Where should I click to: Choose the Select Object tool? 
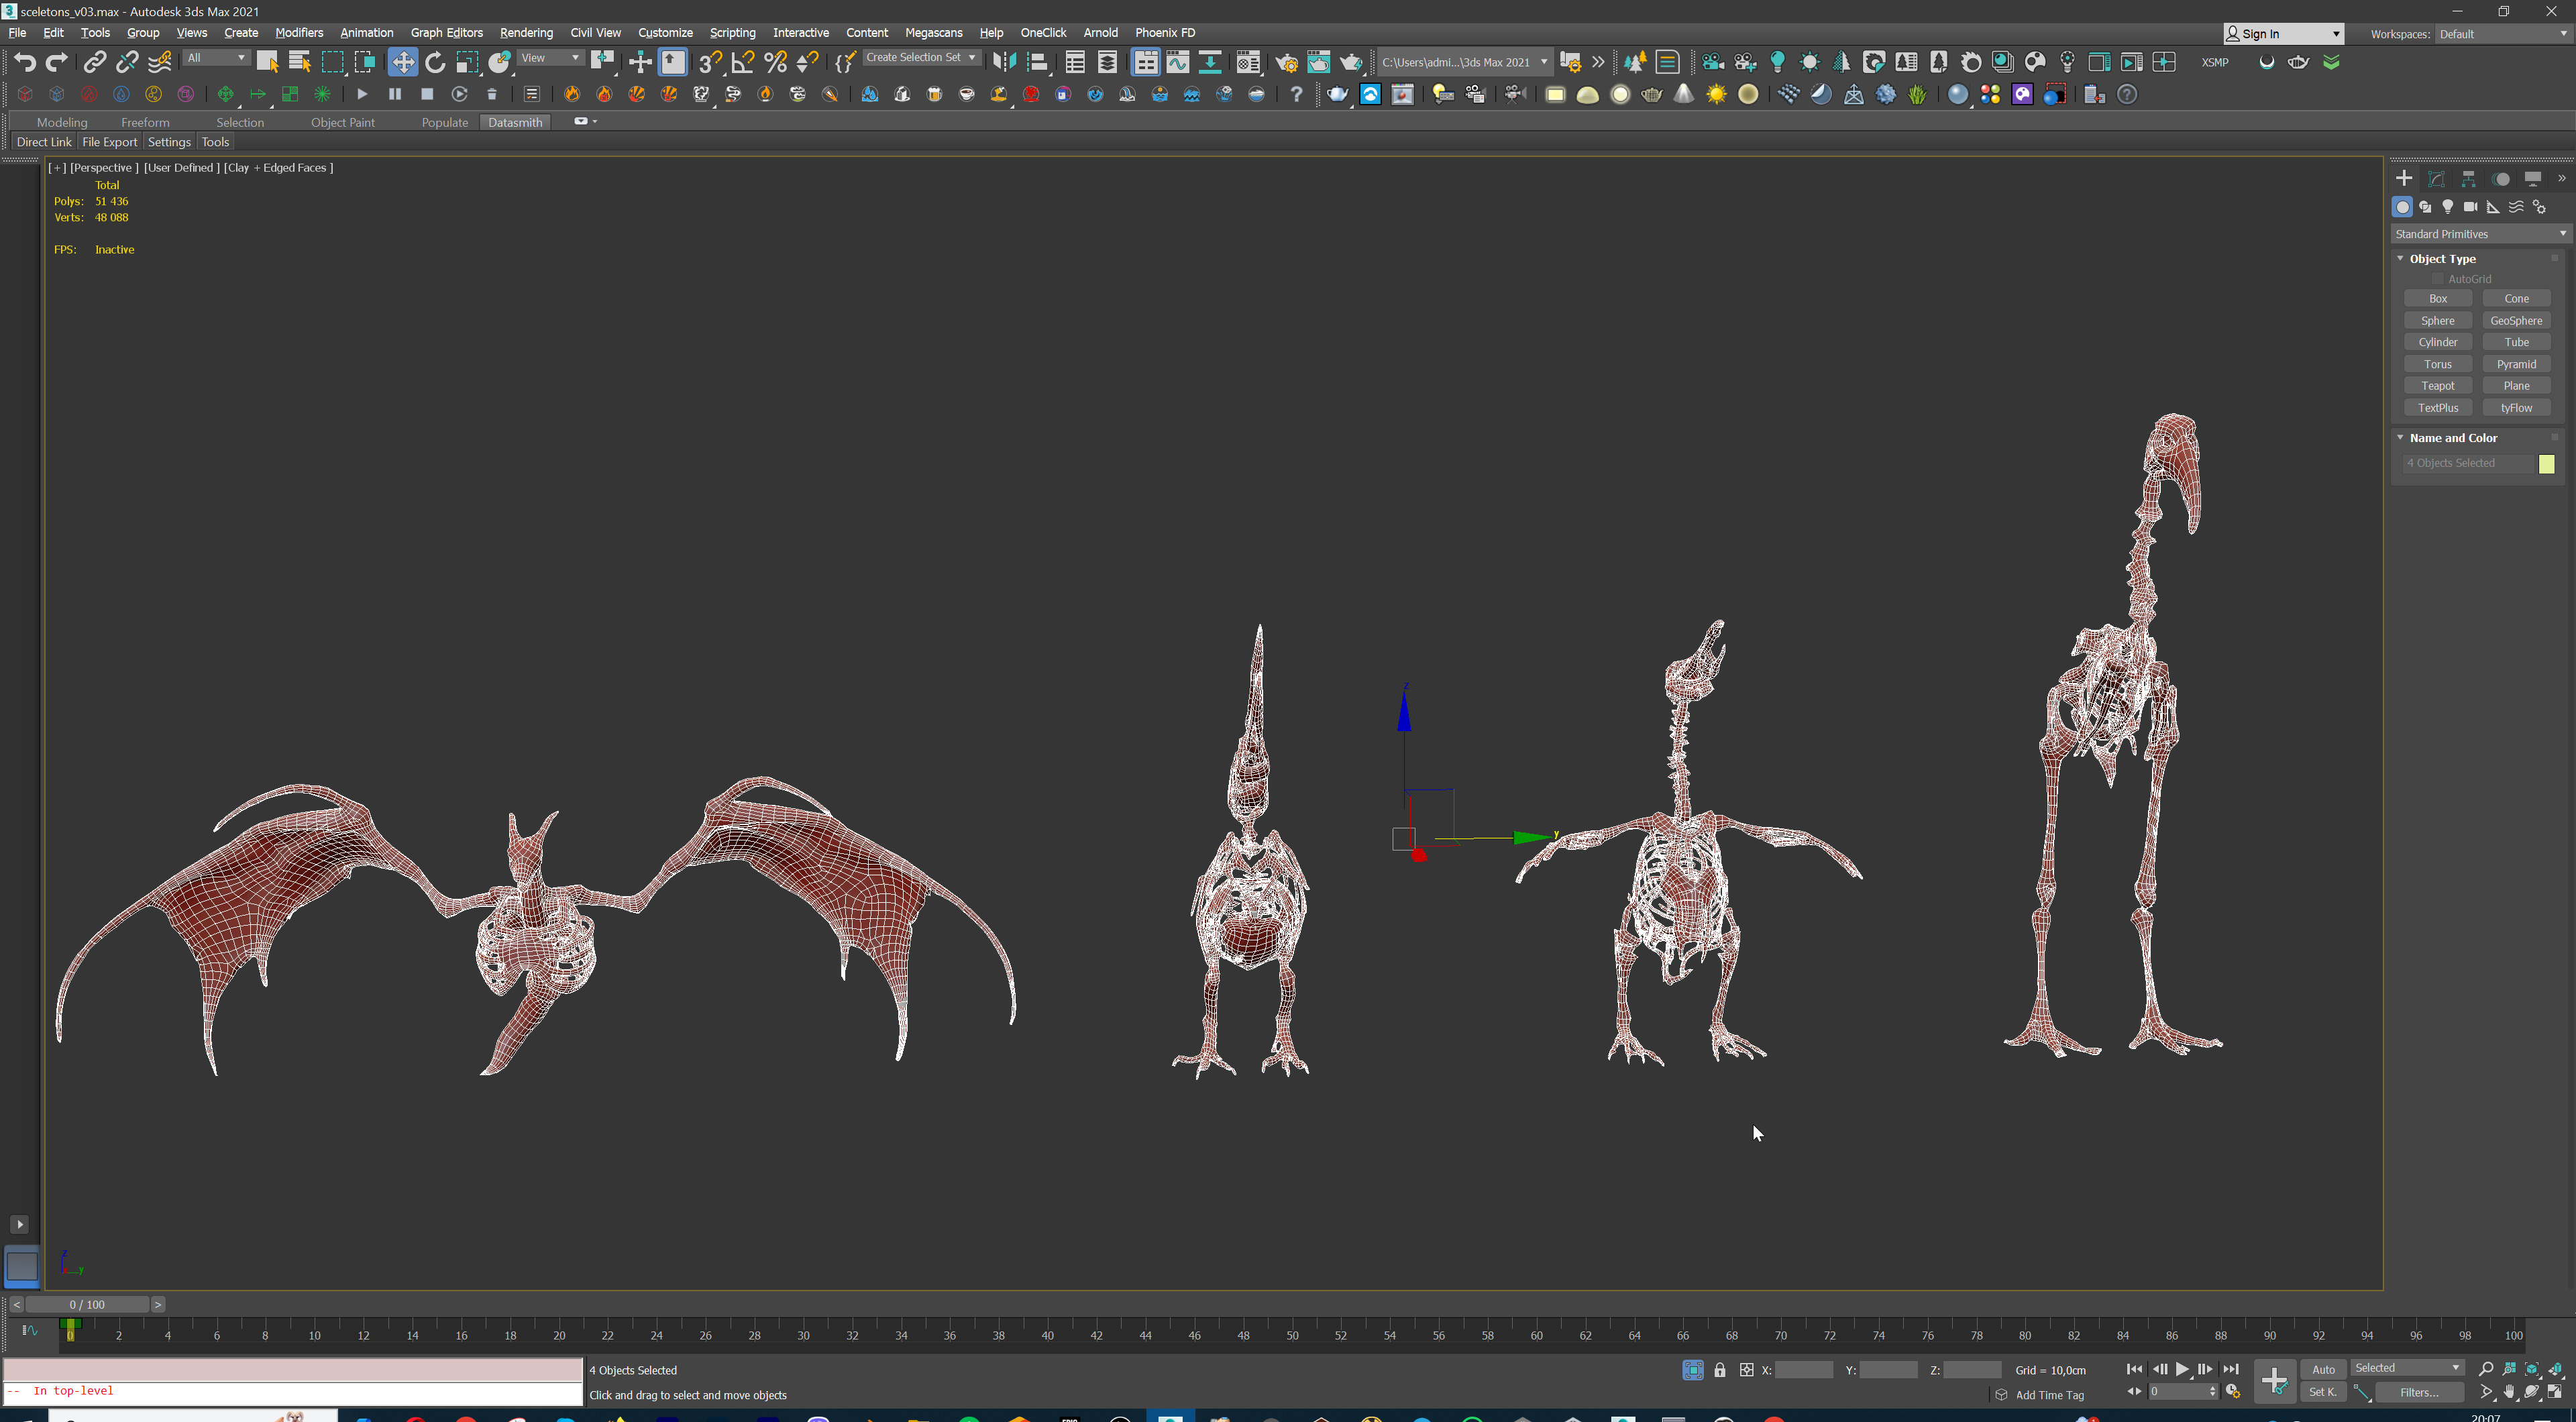267,62
